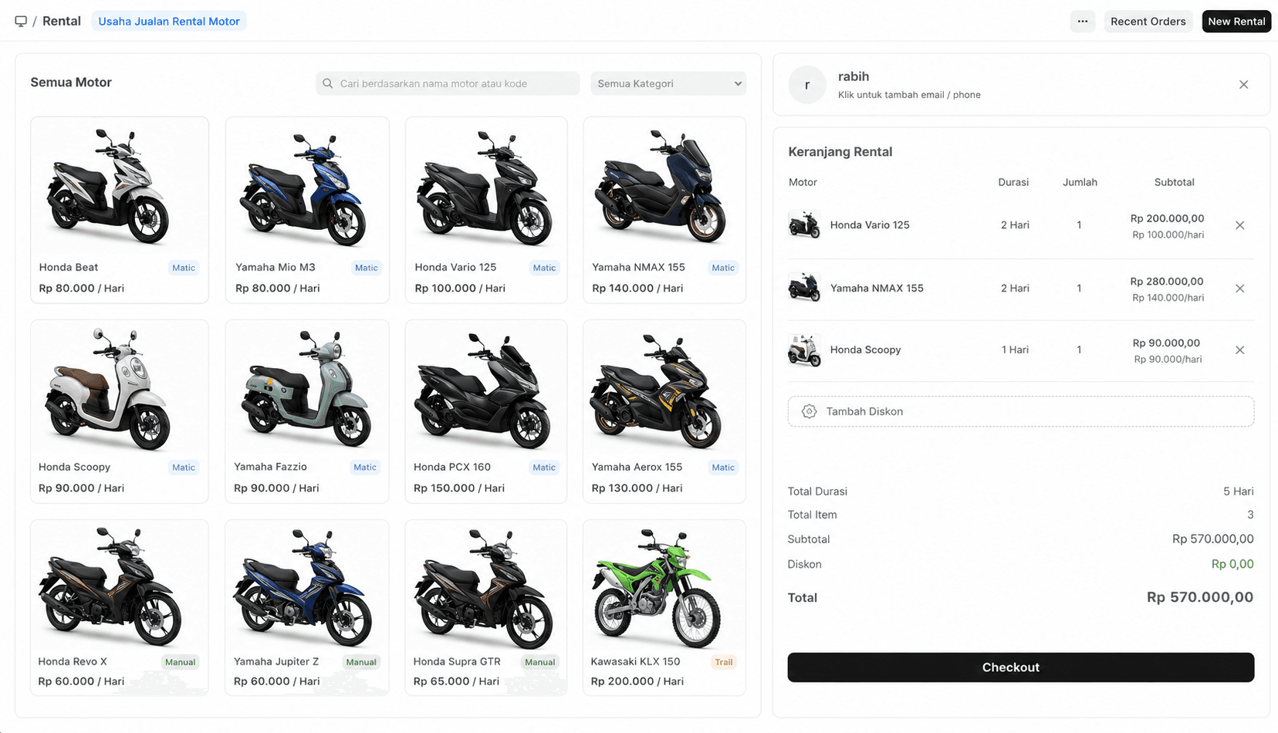The width and height of the screenshot is (1278, 733).
Task: Click the monitor icon in breadcrumb
Action: (21, 22)
